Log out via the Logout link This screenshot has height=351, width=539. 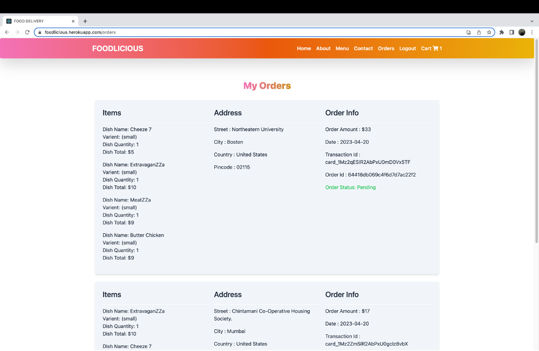[408, 48]
